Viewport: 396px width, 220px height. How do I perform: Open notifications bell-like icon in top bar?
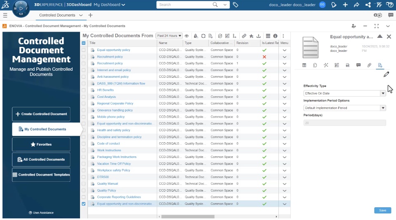pos(334,5)
